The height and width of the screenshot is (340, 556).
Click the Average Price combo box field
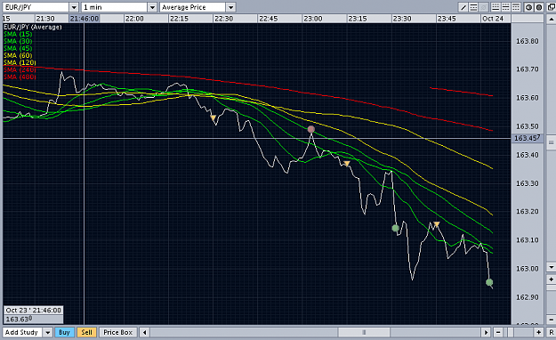[x=197, y=7]
